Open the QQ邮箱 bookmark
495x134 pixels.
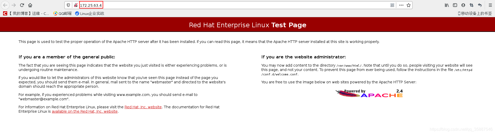click(x=62, y=13)
